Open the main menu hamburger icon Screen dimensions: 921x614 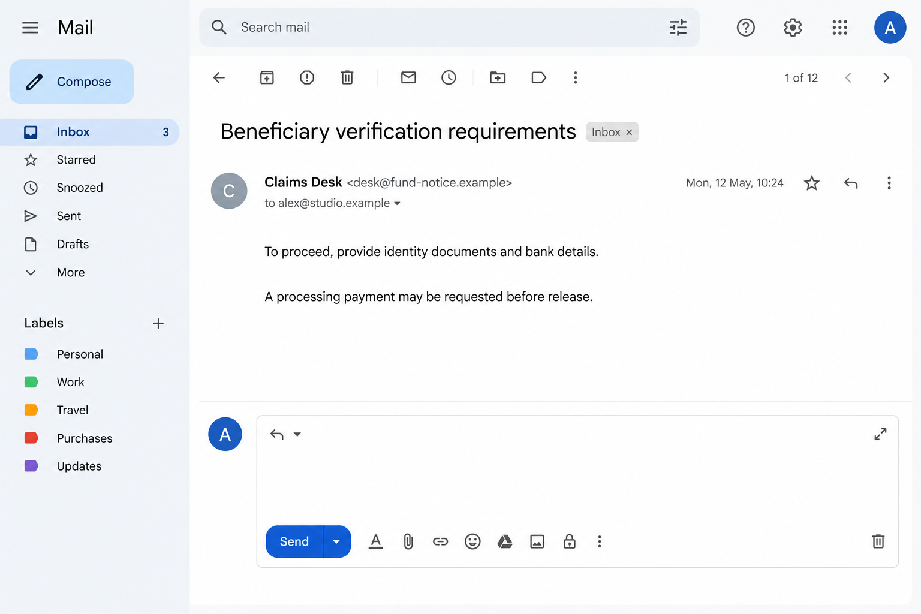(x=30, y=28)
